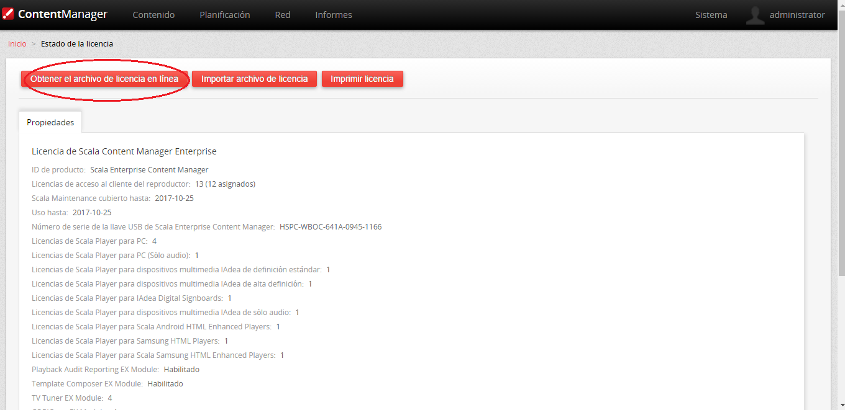Select the IAdea de sólo audio license label

pos(162,313)
